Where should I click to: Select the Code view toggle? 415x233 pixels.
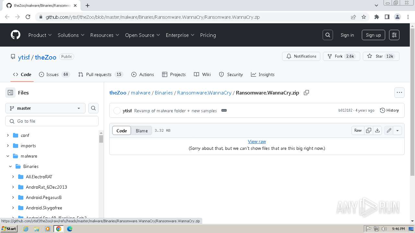click(122, 131)
